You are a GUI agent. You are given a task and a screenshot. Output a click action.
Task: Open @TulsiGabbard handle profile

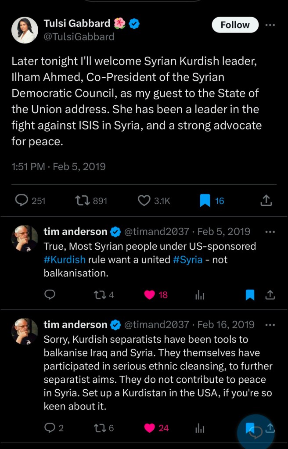(79, 37)
